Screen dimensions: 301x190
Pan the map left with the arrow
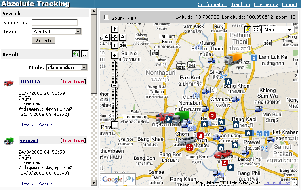[107, 37]
